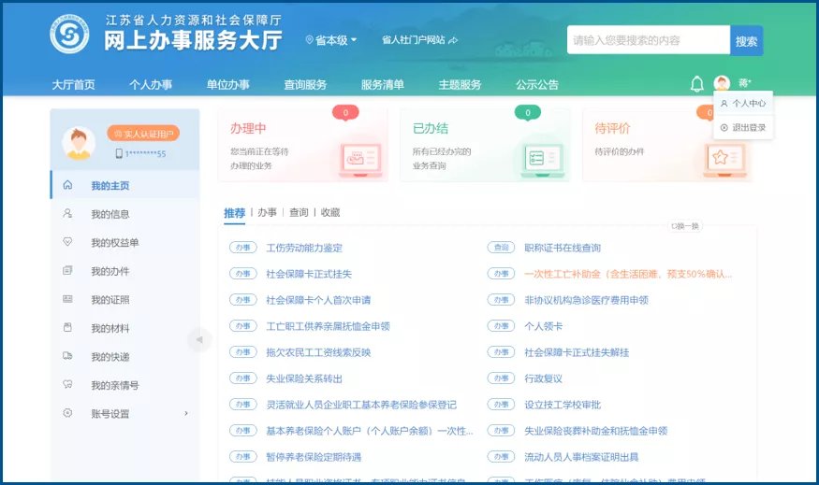819x485 pixels.
Task: Switch to the 办事 tab
Action: click(x=267, y=213)
